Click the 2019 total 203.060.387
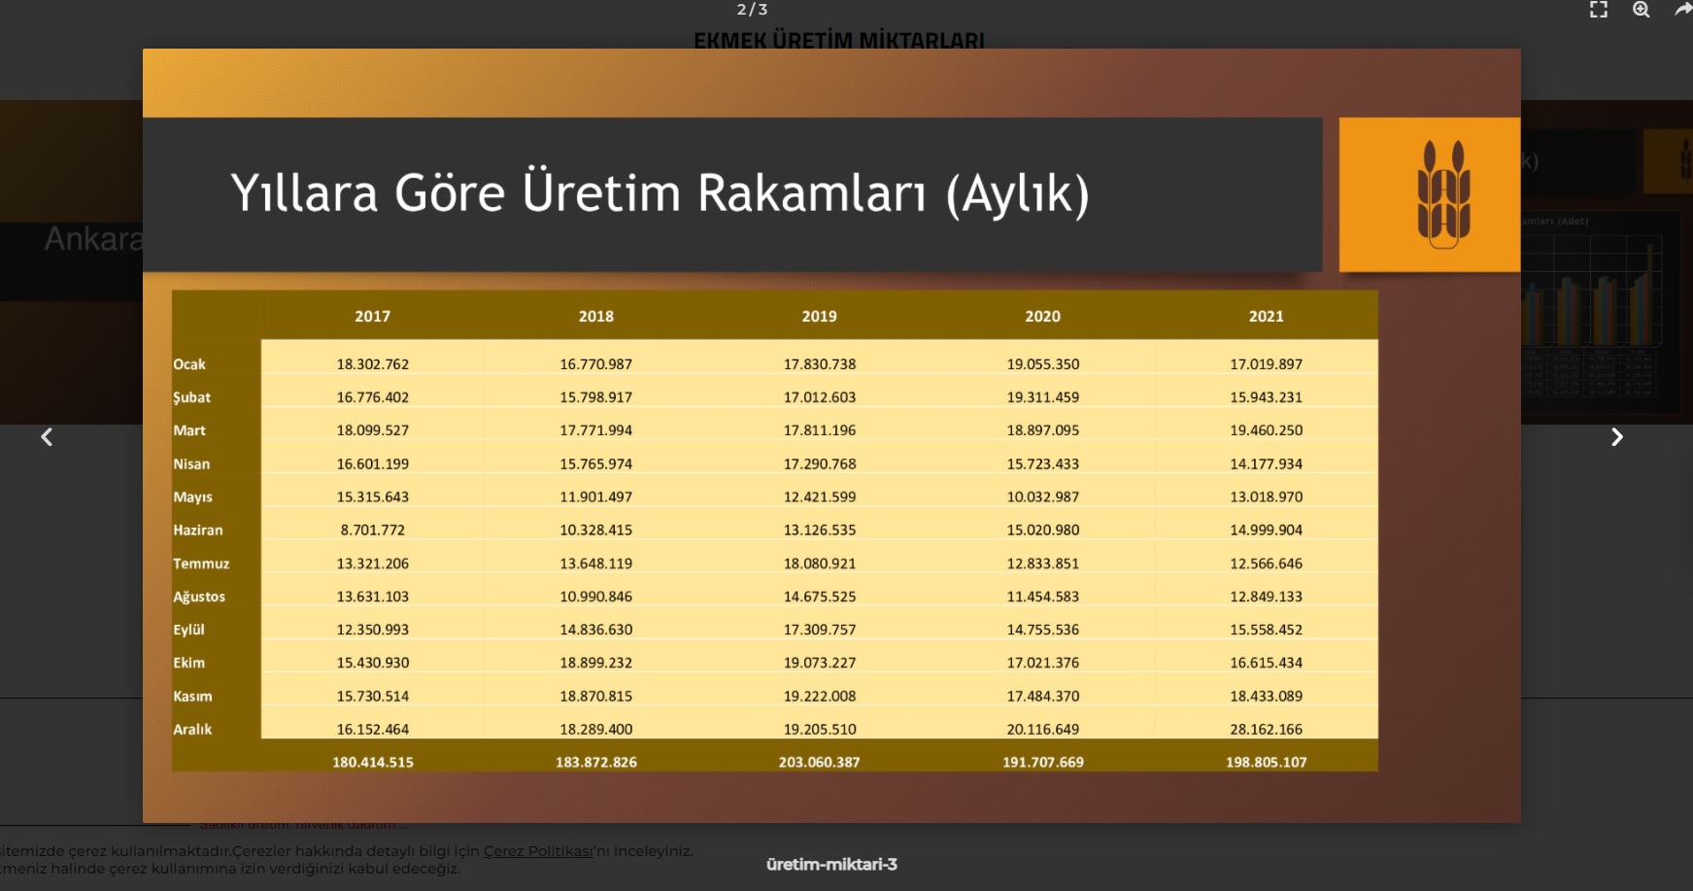 tap(819, 763)
